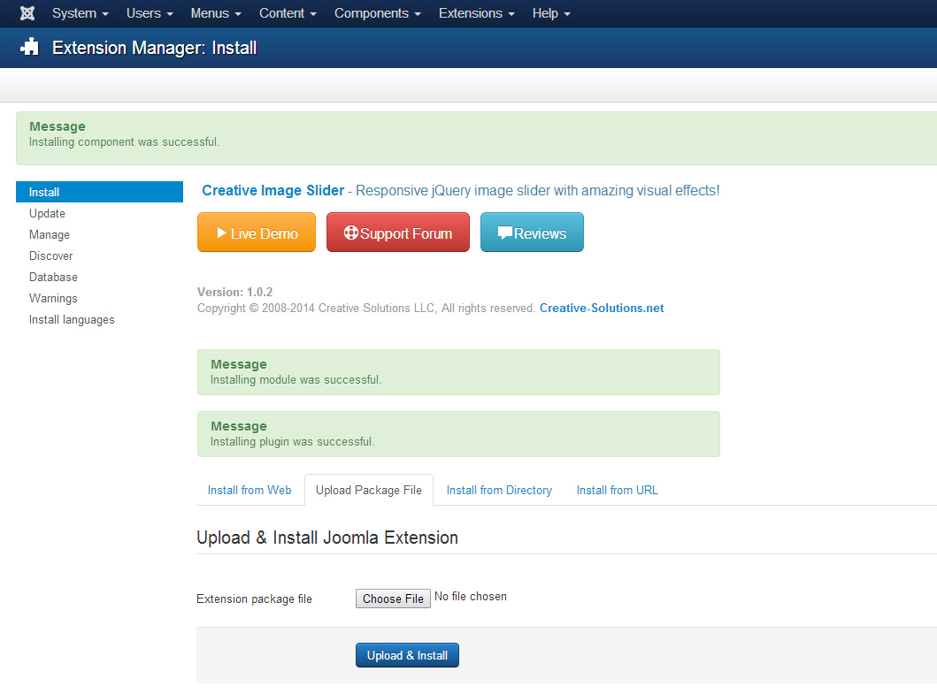
Task: Open the System menu
Action: coord(81,13)
